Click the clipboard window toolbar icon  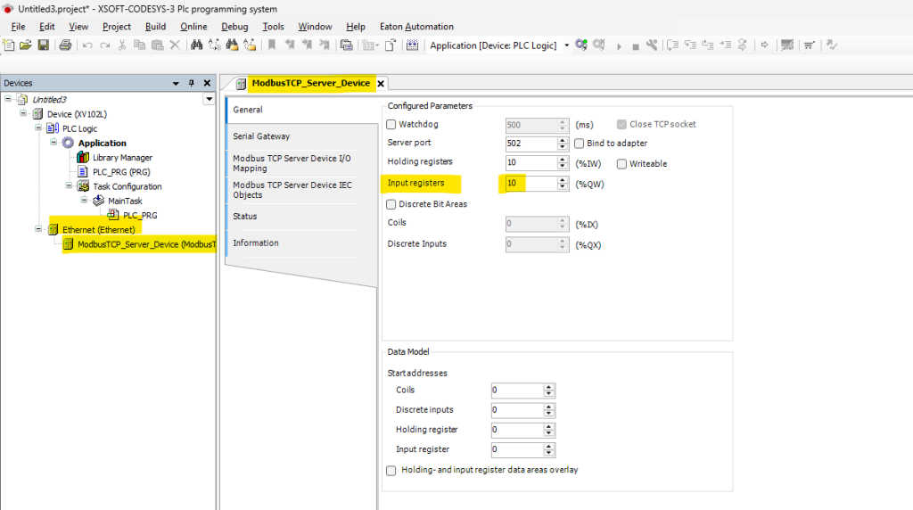pos(347,45)
